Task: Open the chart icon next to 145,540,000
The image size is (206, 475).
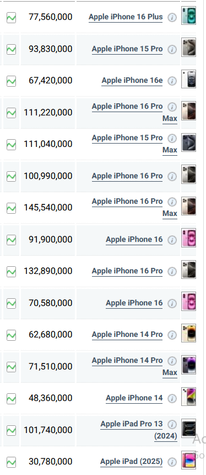Action: pyautogui.click(x=11, y=208)
